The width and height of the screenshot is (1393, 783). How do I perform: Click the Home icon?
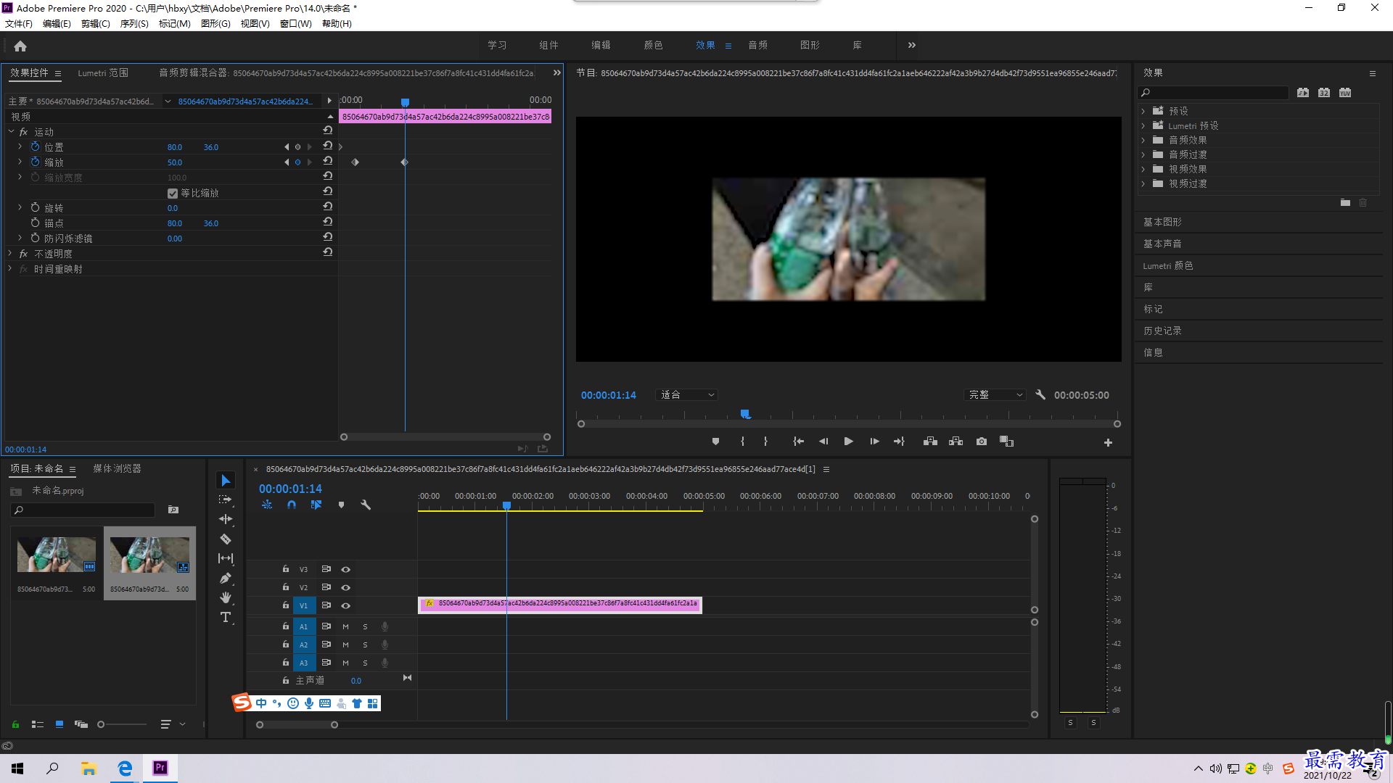[x=20, y=46]
